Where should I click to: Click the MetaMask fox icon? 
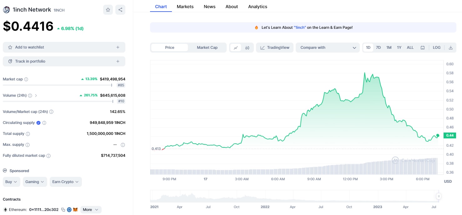pos(75,210)
